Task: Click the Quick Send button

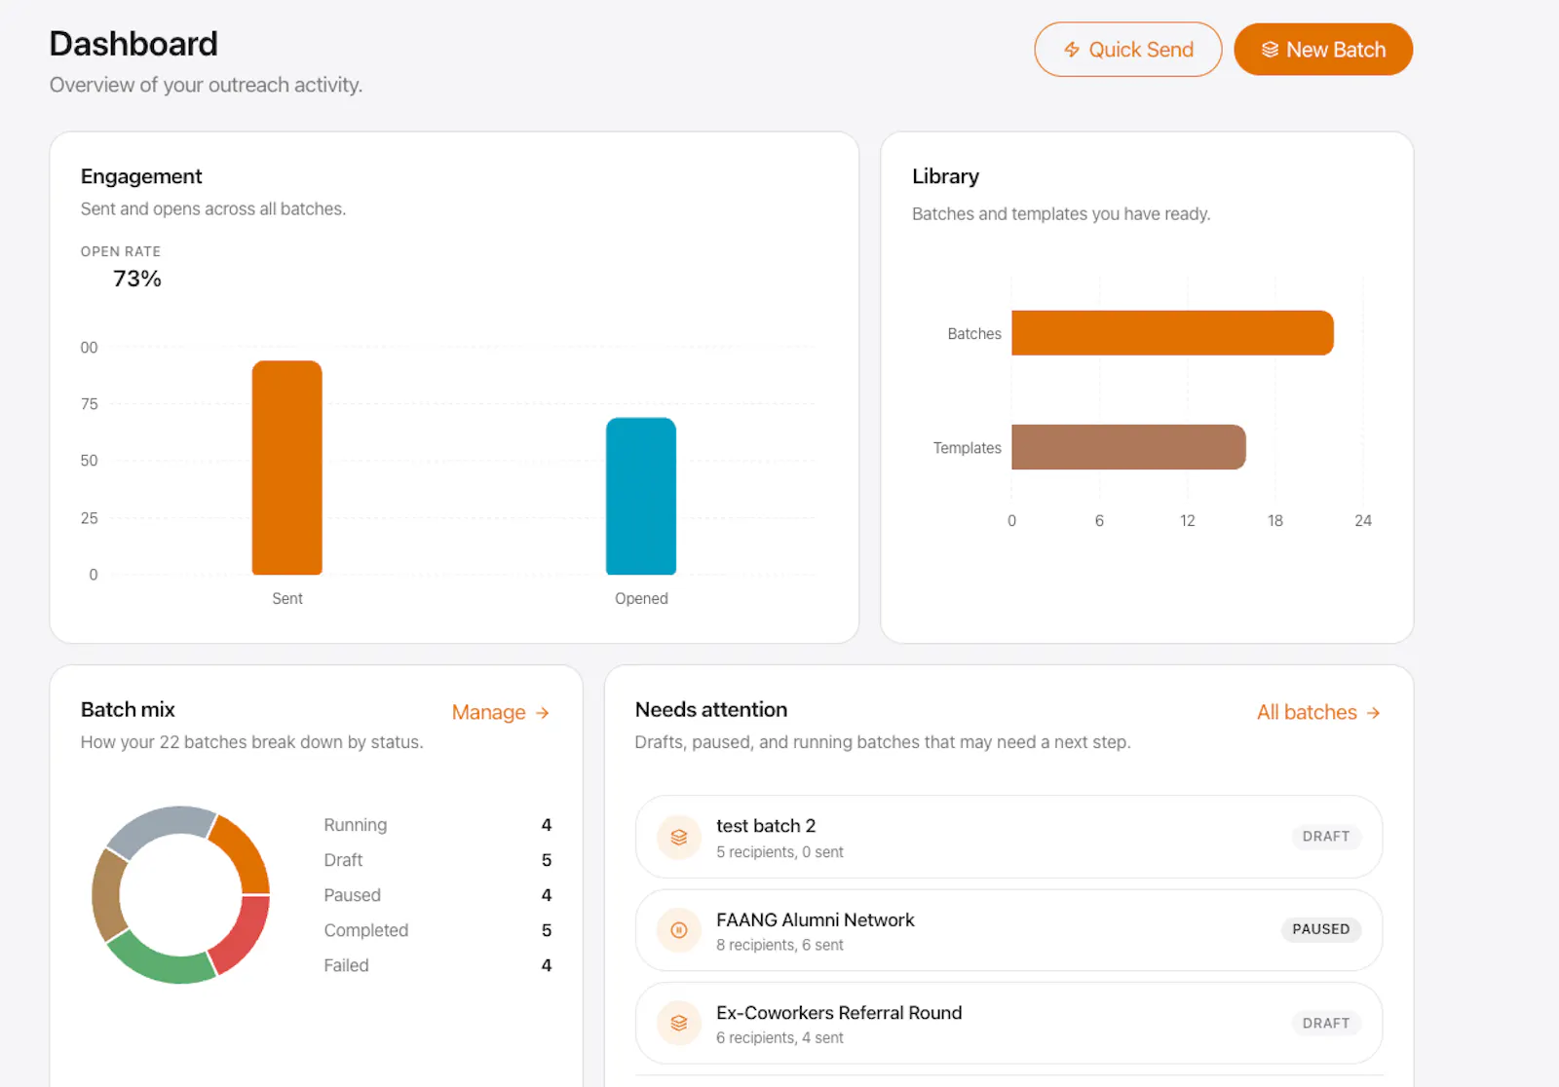Action: pos(1127,50)
